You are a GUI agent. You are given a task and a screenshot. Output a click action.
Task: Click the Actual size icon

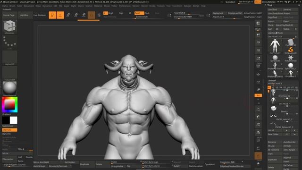click(x=258, y=51)
